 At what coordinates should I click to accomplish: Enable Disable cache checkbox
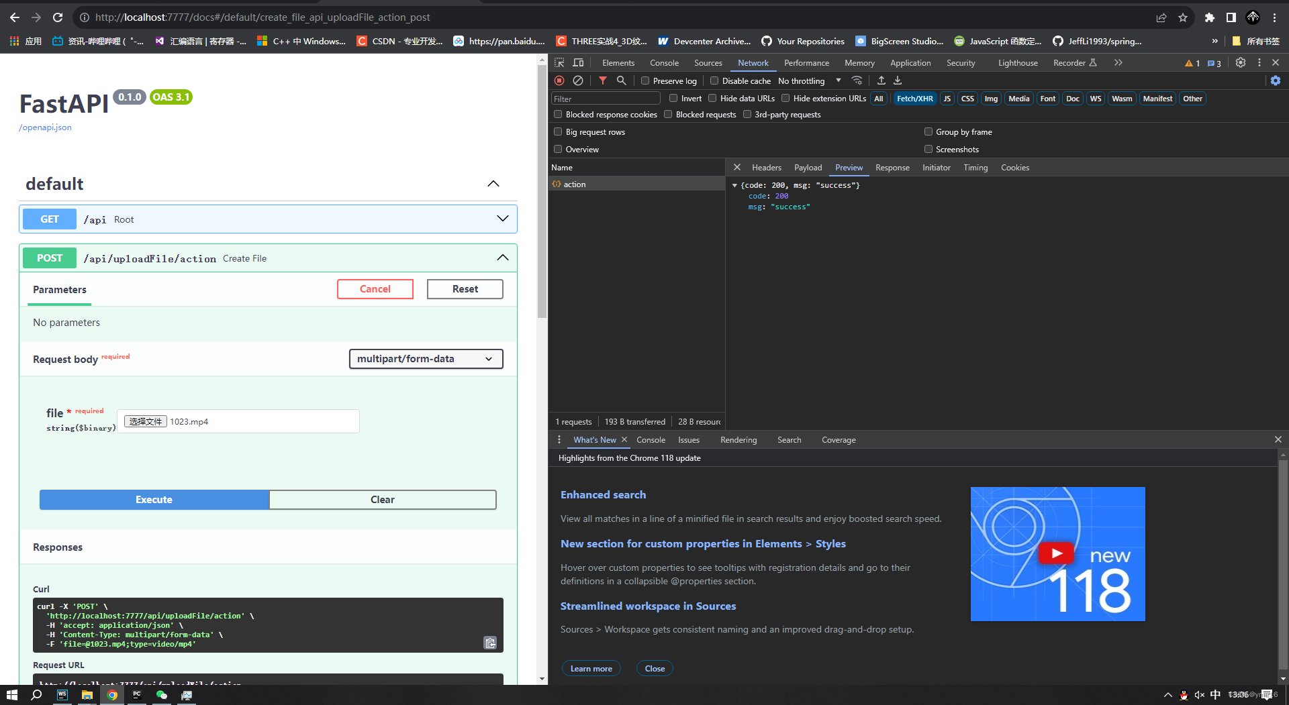coord(714,80)
